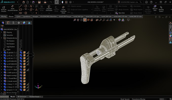This screenshot has width=172, height=100.
Task: Select the Corner Rectangle sketch tool
Action: [x=20, y=10]
